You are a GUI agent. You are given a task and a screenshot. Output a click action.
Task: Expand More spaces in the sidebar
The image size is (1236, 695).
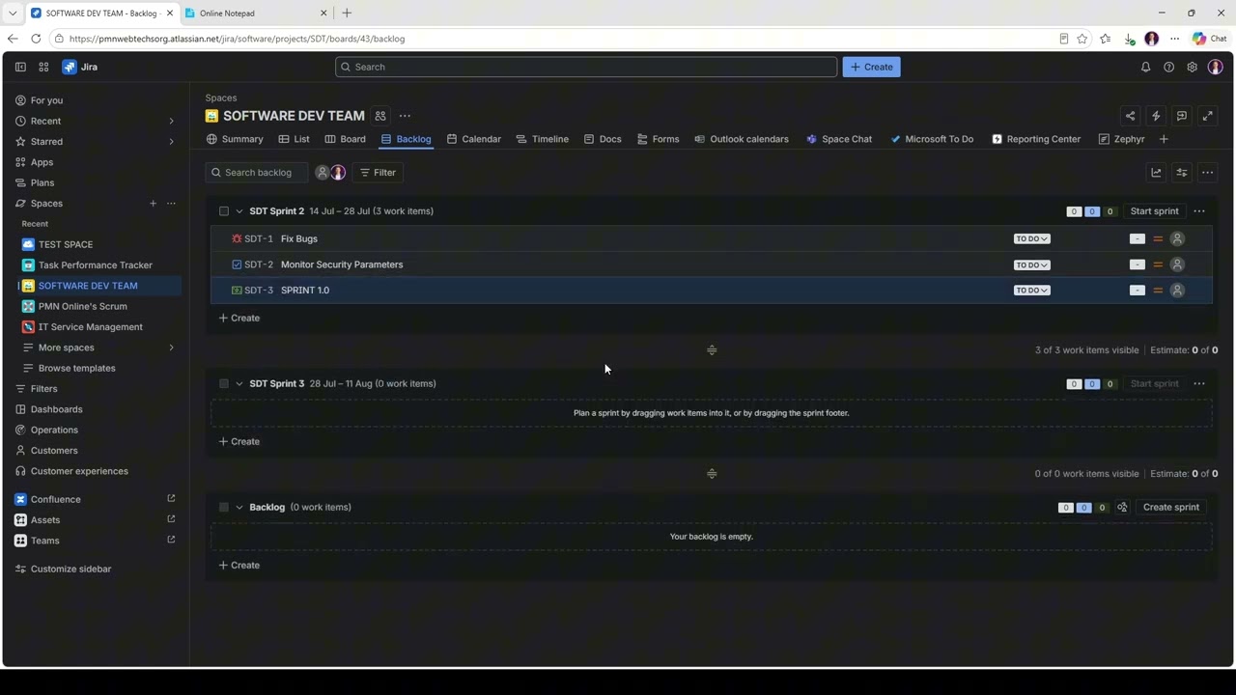point(172,347)
